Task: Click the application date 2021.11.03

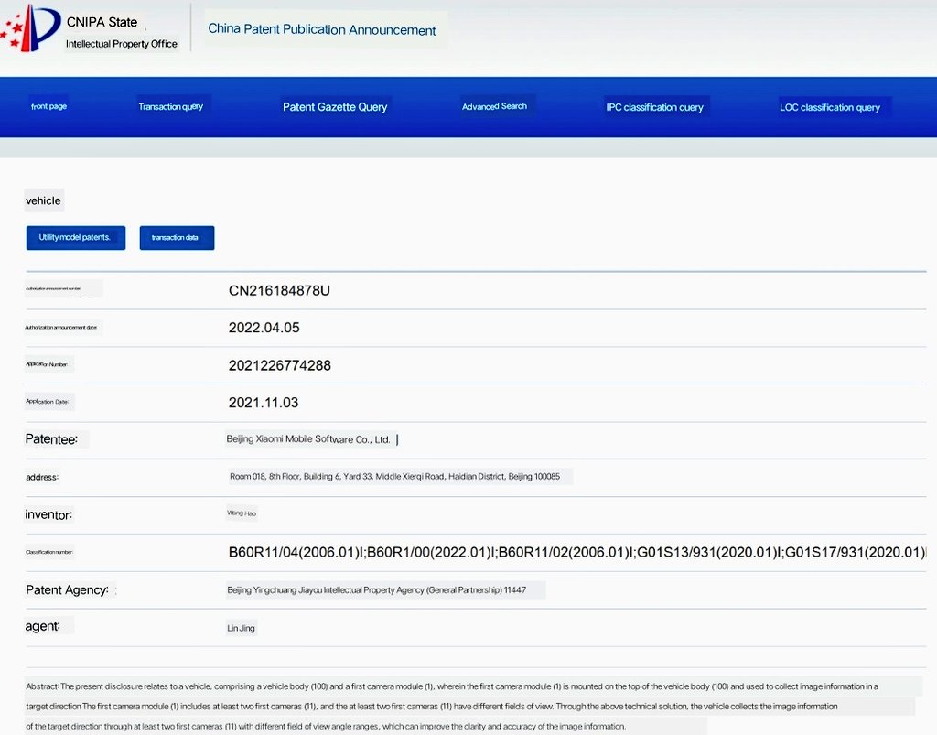Action: [x=264, y=403]
